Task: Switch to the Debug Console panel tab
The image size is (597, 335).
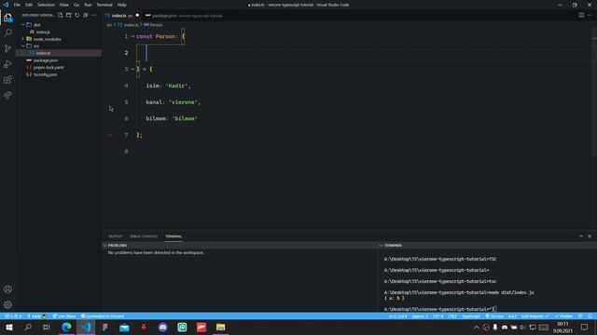Action: pyautogui.click(x=144, y=236)
